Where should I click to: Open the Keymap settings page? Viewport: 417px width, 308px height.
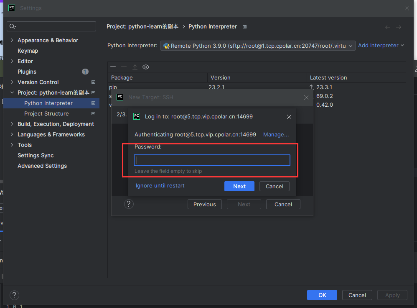28,51
